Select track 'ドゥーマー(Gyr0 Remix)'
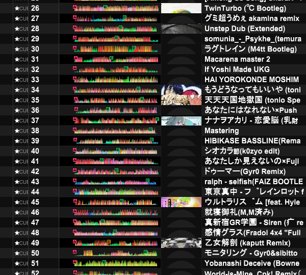The image size is (306, 275). pyautogui.click(x=245, y=171)
